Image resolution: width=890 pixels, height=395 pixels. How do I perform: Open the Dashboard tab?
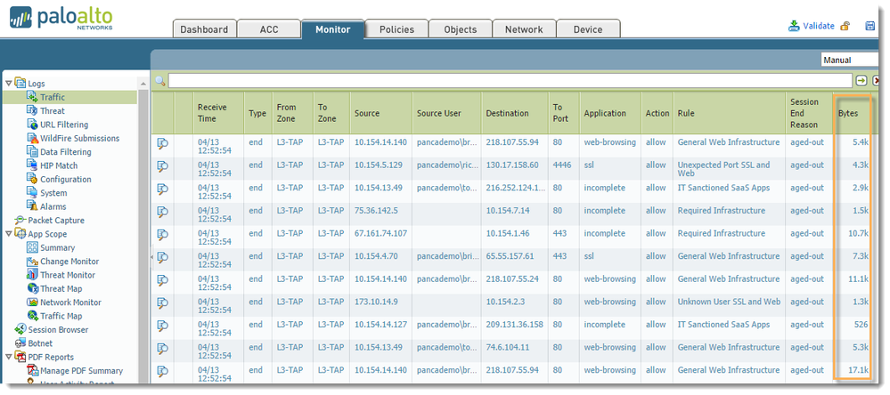pyautogui.click(x=204, y=29)
